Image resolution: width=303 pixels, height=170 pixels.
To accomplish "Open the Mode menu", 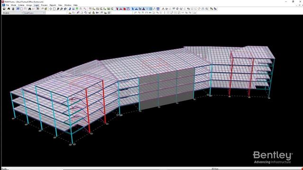I will [13, 5].
